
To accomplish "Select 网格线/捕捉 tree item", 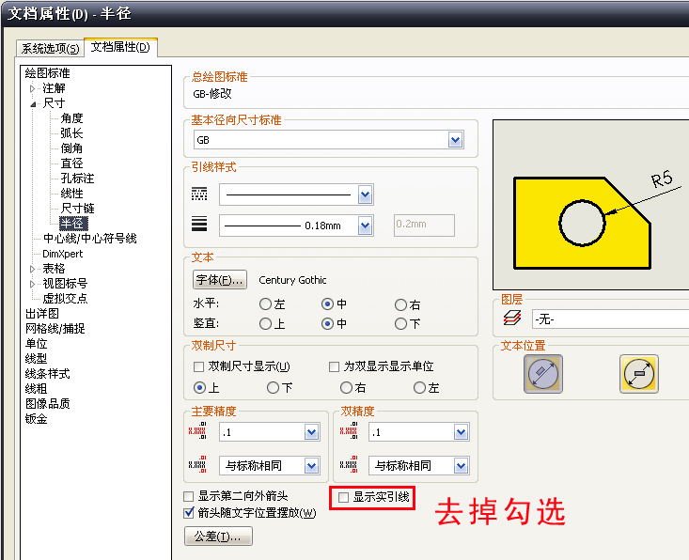I will pos(55,329).
